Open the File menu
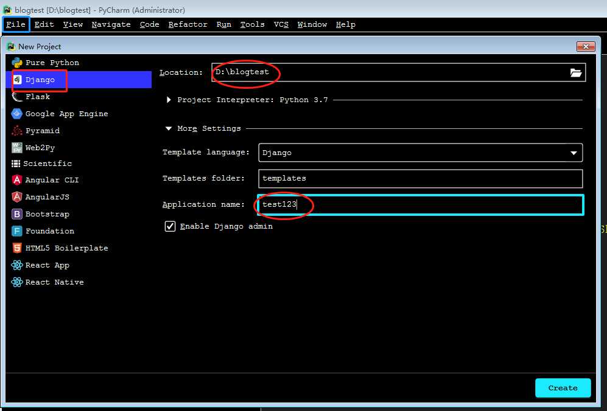This screenshot has height=411, width=607. [x=16, y=24]
